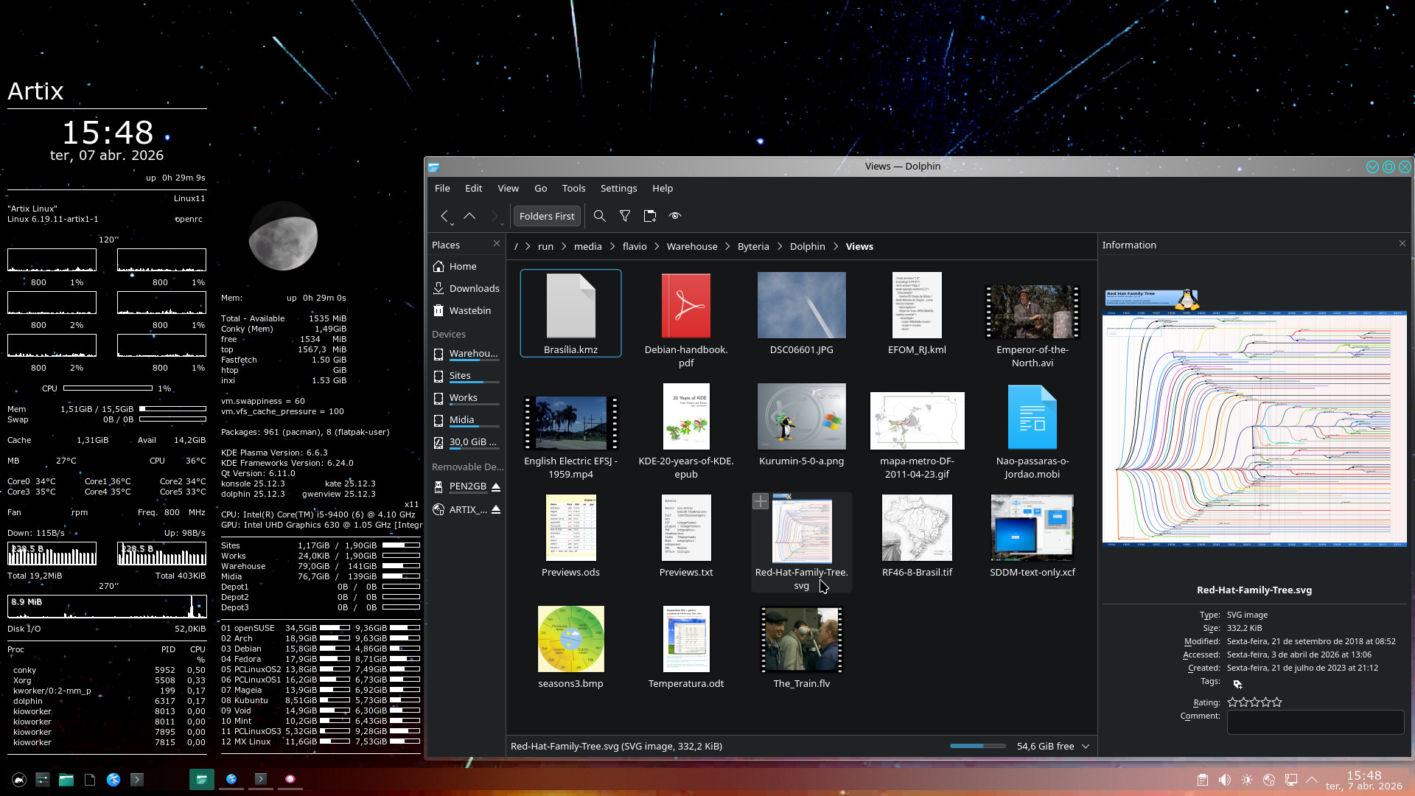Screen dimensions: 1415x796
Task: Select the 30,0 GiB device in Places
Action: click(466, 442)
